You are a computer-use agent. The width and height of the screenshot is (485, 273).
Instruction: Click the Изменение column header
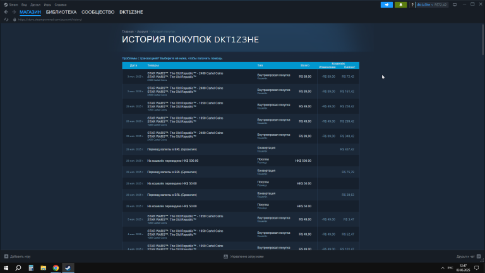point(327,67)
